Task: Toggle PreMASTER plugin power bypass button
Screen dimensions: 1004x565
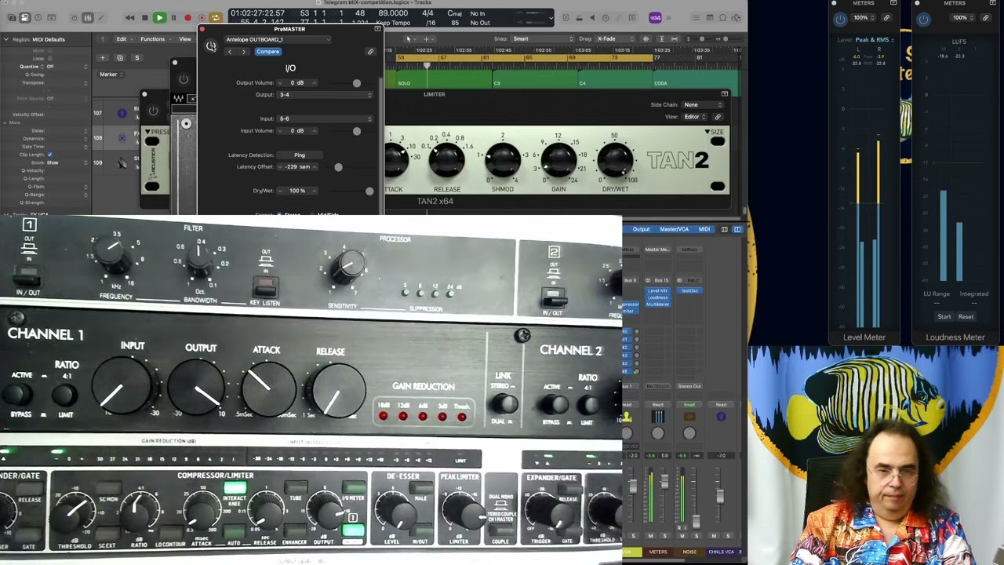Action: tap(211, 46)
